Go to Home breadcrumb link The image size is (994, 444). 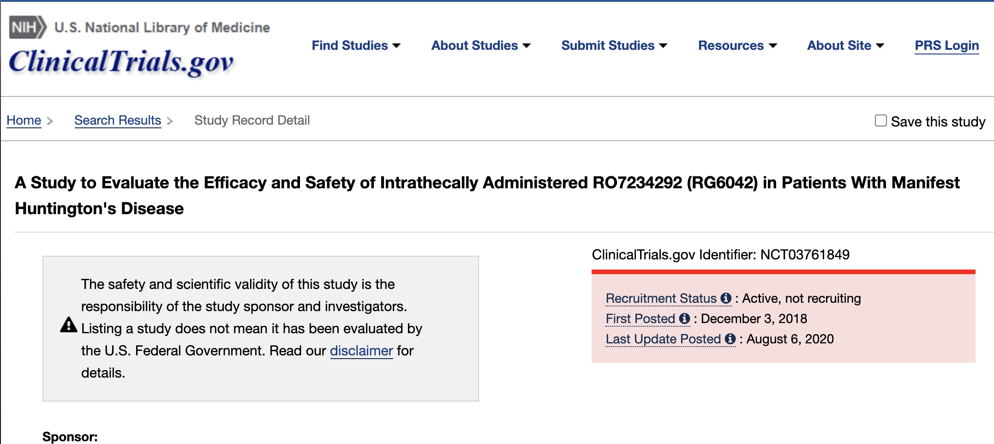click(24, 120)
